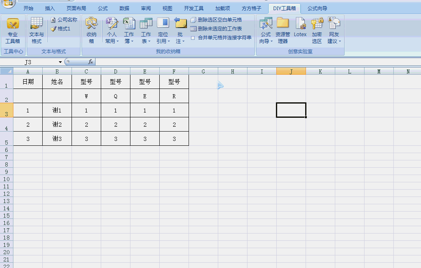Click the 文本与格式 icon
The width and height of the screenshot is (421, 268).
point(37,31)
